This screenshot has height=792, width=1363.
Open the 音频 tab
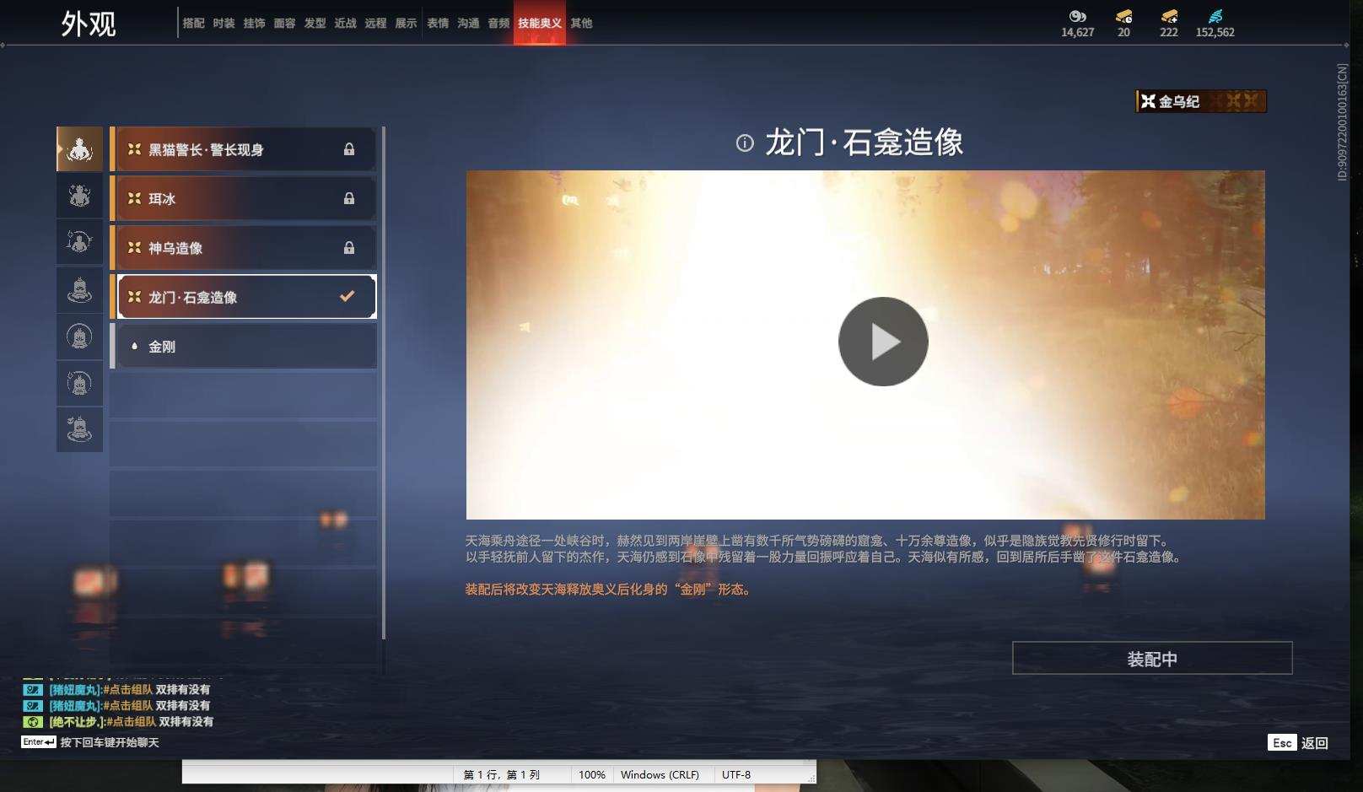point(498,24)
